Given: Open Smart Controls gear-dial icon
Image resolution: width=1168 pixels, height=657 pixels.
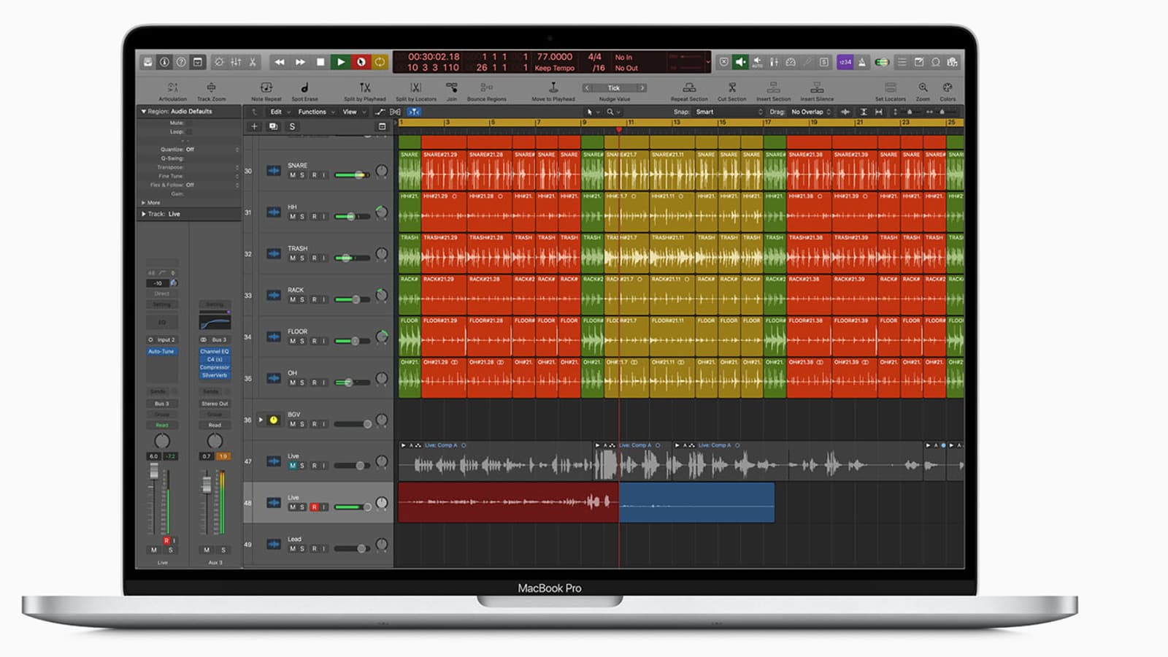Looking at the screenshot, I should (x=219, y=62).
